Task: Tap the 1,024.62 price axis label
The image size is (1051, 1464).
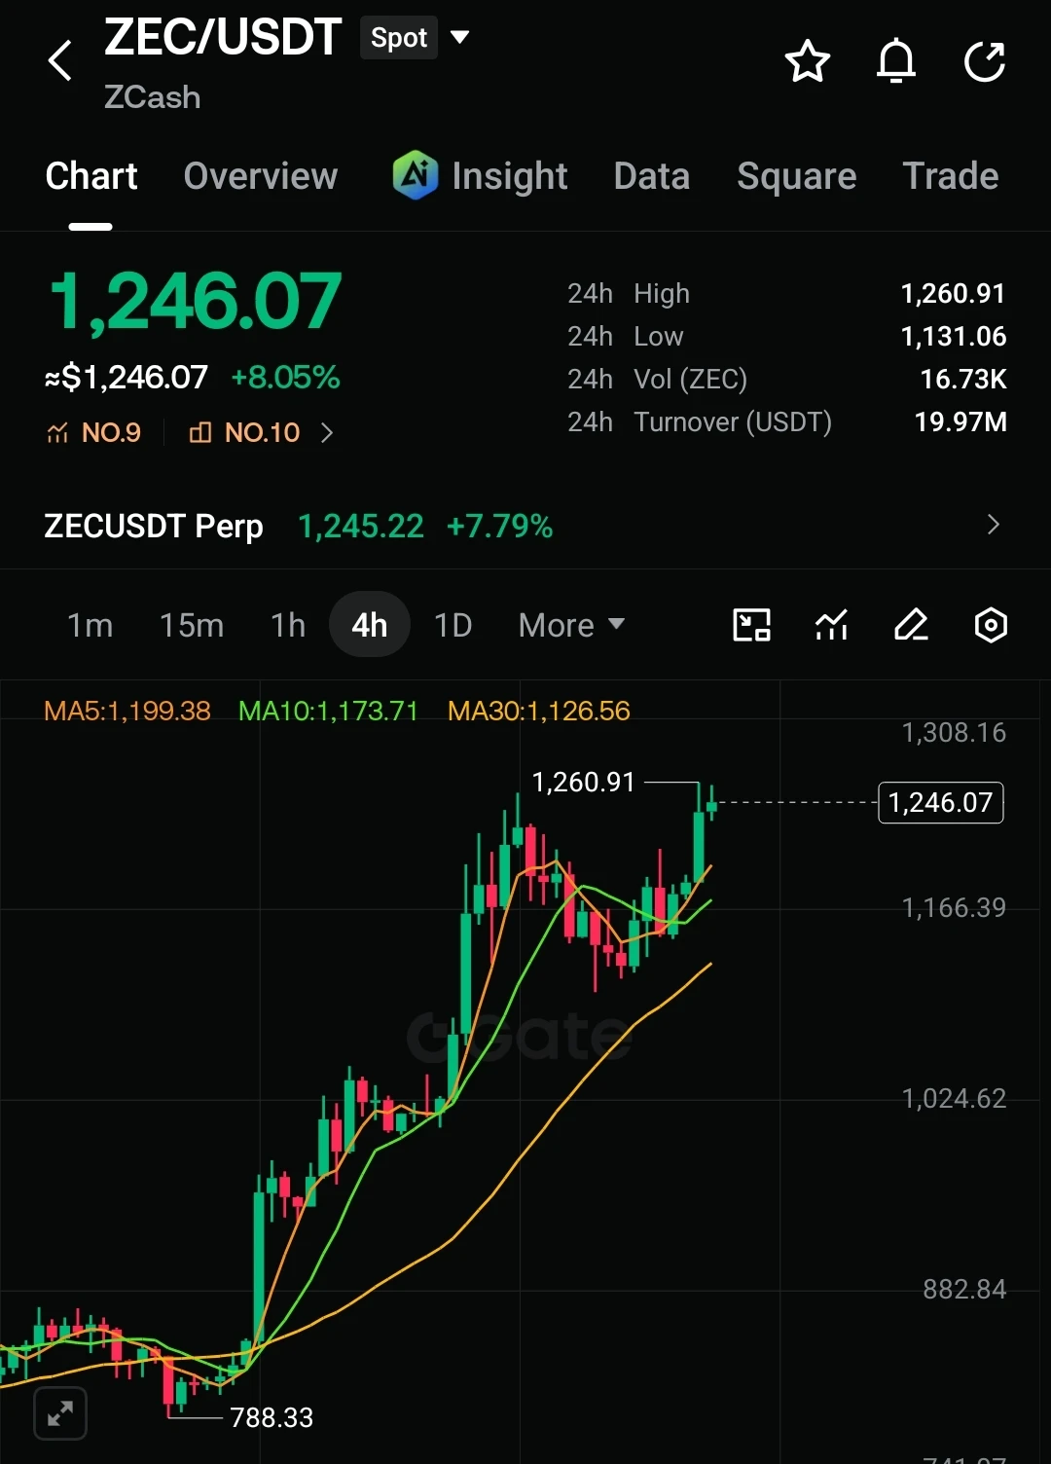Action: [x=954, y=1098]
